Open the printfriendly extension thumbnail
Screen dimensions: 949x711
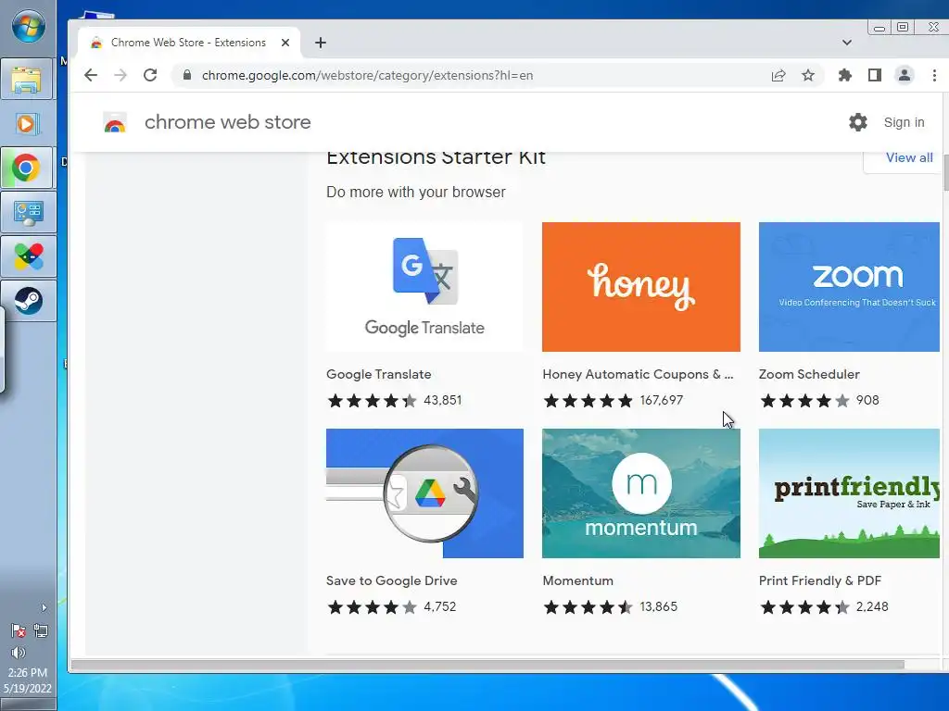click(x=849, y=493)
